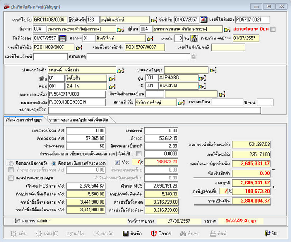Click the Vat percent field showing 7

click(136, 162)
